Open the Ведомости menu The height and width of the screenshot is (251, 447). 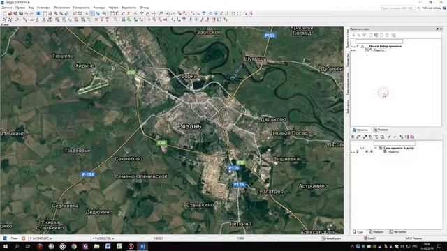[x=129, y=8]
